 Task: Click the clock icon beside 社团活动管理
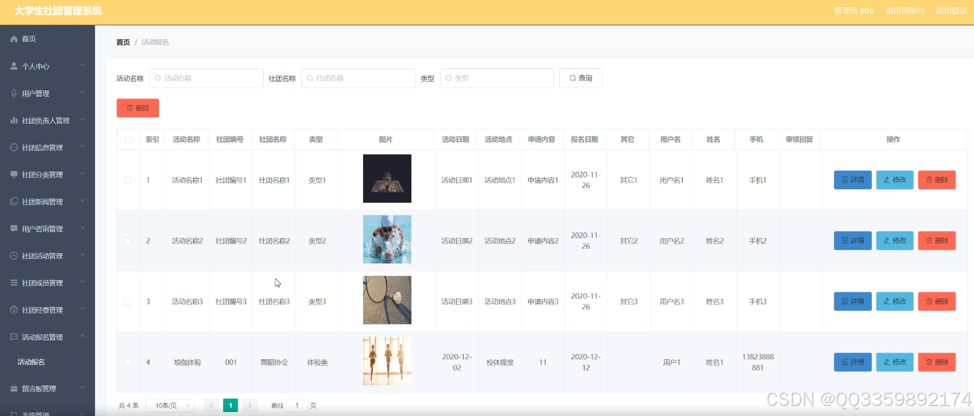pyautogui.click(x=14, y=255)
